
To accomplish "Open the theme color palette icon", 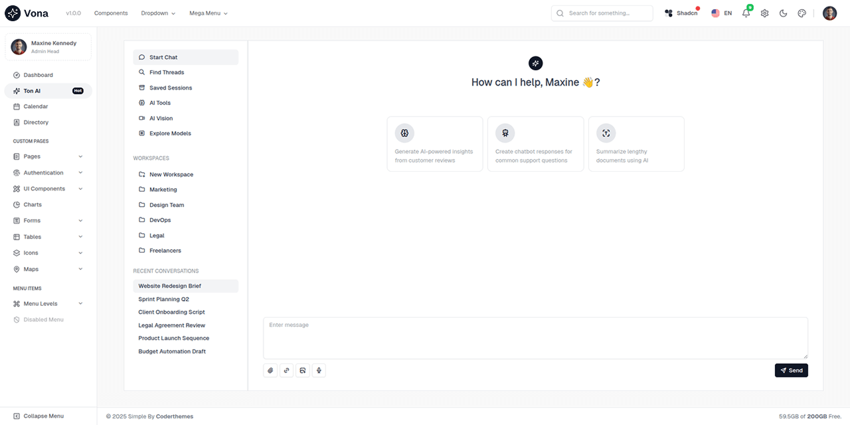I will pyautogui.click(x=802, y=13).
